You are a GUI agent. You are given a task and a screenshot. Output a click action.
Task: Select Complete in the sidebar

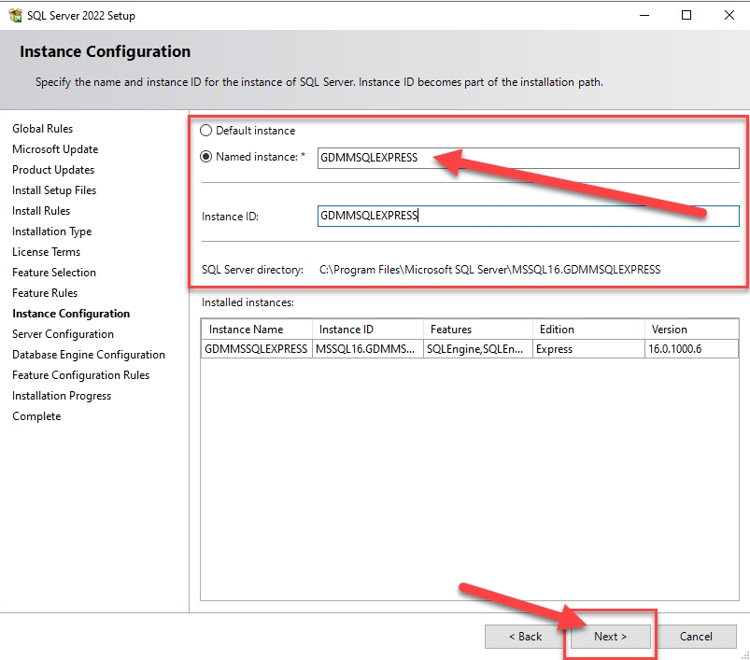[x=36, y=416]
